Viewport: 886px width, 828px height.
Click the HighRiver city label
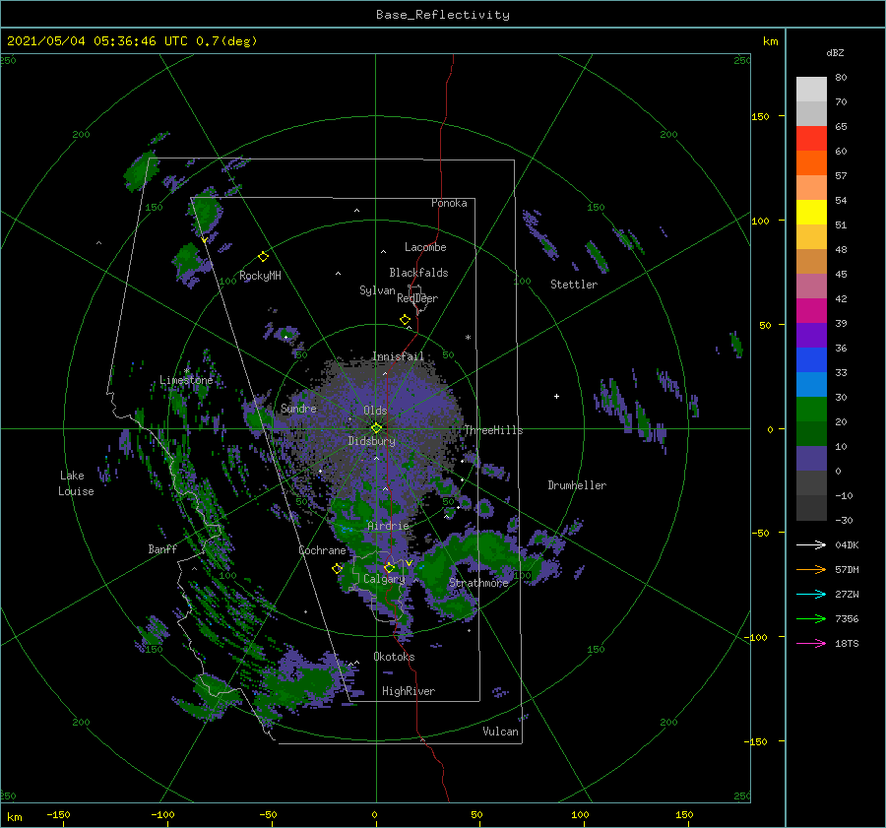coord(409,691)
